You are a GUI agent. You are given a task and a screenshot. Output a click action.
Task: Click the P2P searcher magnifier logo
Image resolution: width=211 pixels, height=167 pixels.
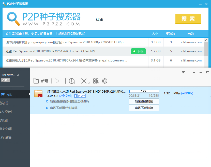13,19
